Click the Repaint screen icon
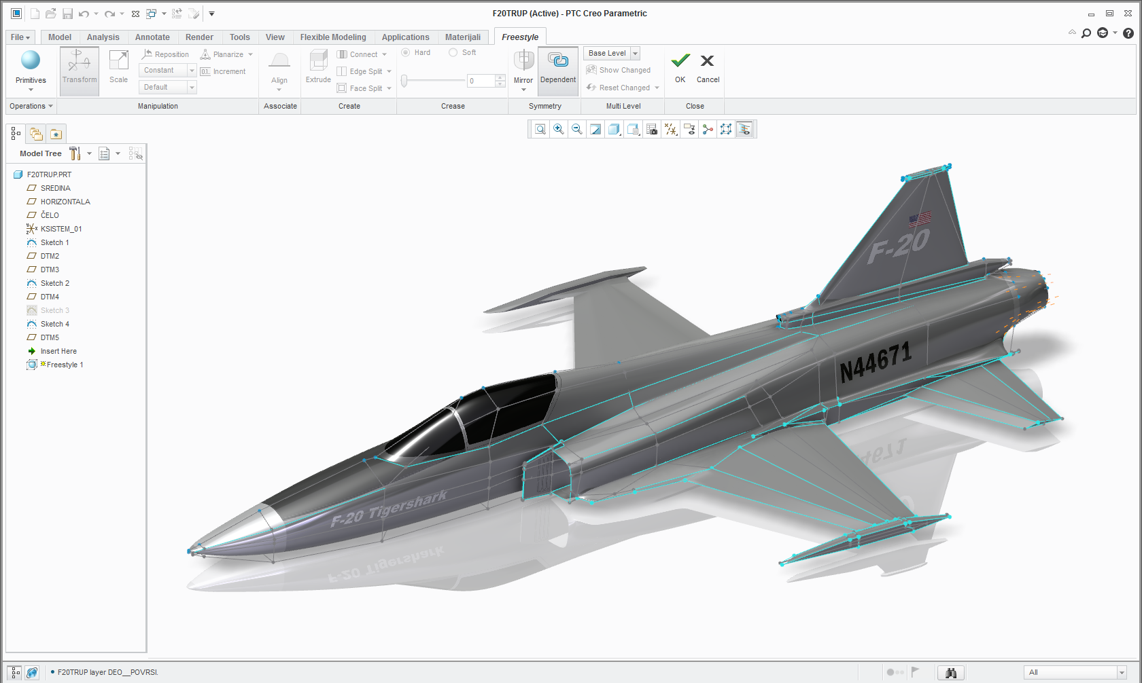Viewport: 1142px width, 683px height. (x=595, y=129)
